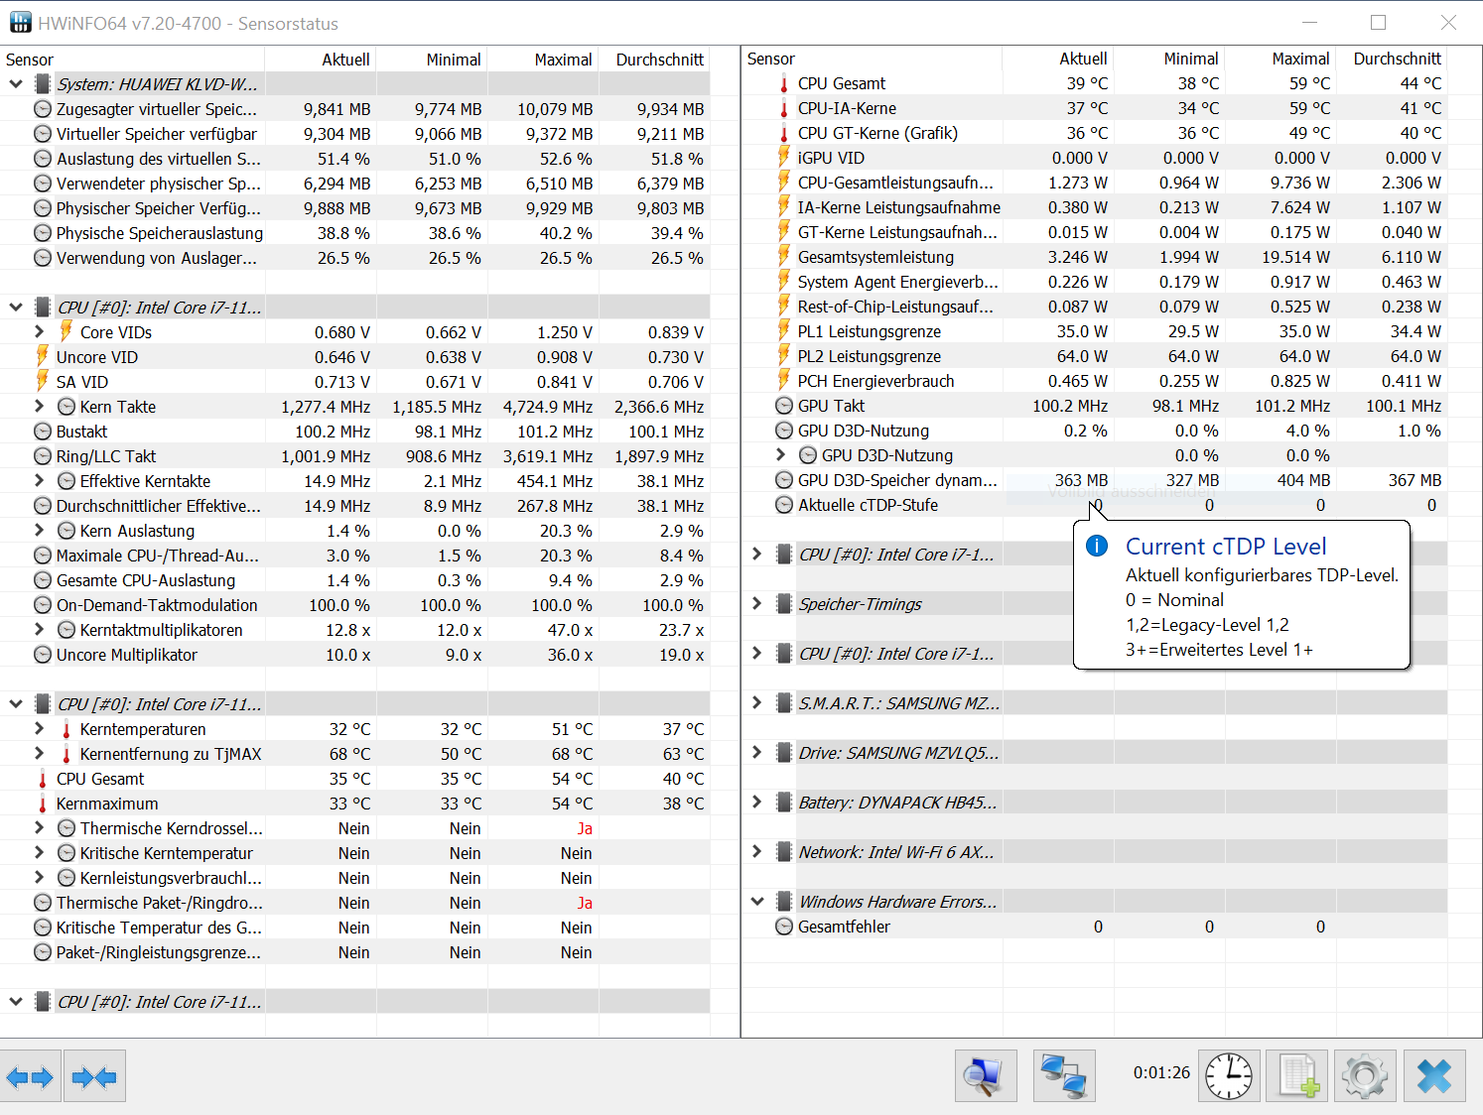Expand the Effektive Kerntakte row
This screenshot has width=1483, height=1115.
(40, 480)
